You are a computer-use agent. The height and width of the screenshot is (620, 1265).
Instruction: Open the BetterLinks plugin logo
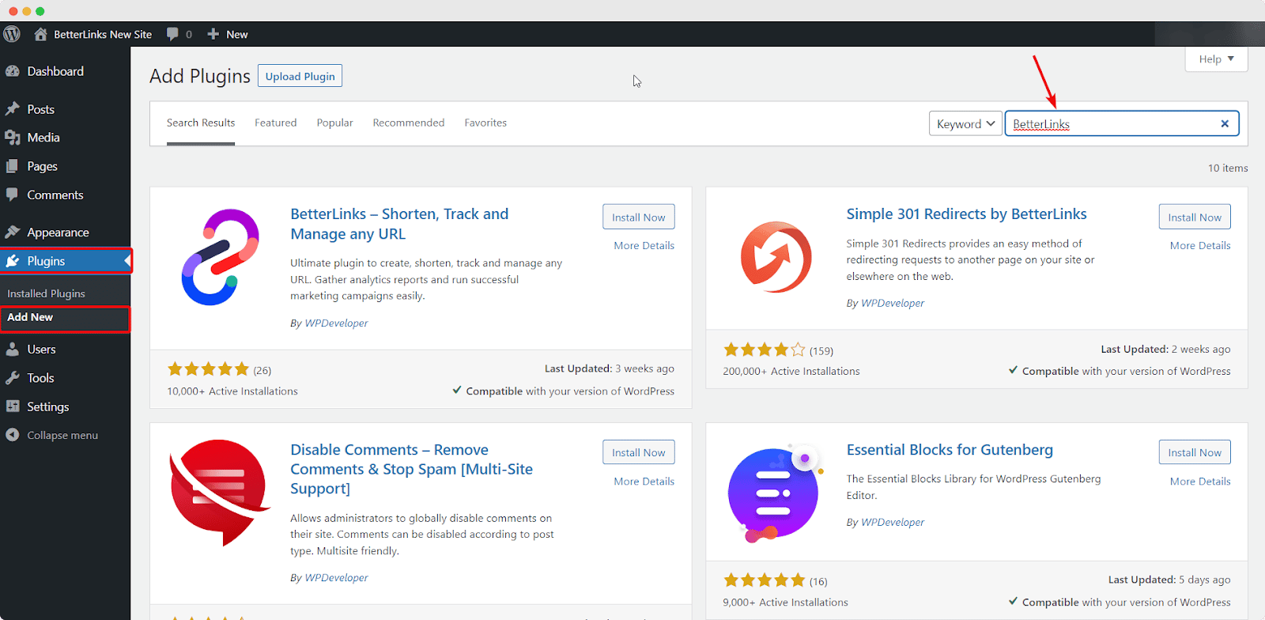coord(220,257)
